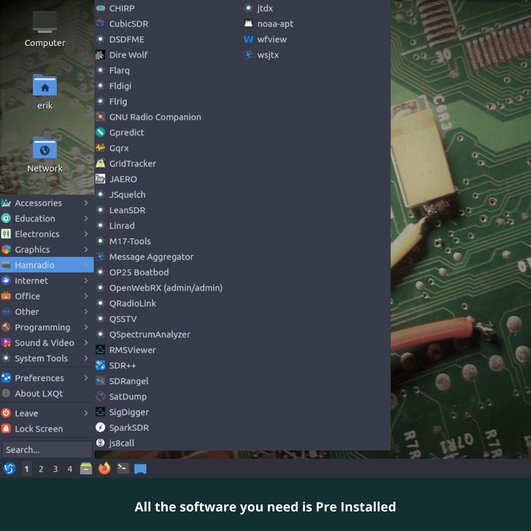Screen dimensions: 531x531
Task: Switch to workspace 4
Action: [x=70, y=469]
